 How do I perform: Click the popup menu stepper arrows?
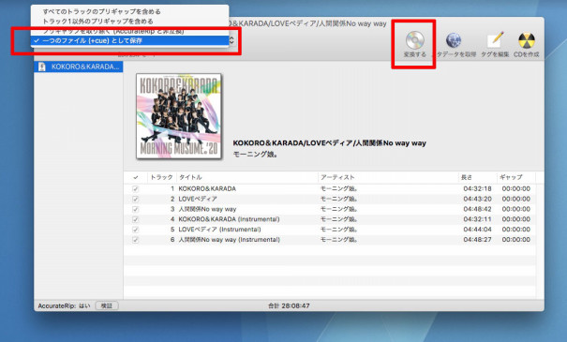click(x=231, y=40)
